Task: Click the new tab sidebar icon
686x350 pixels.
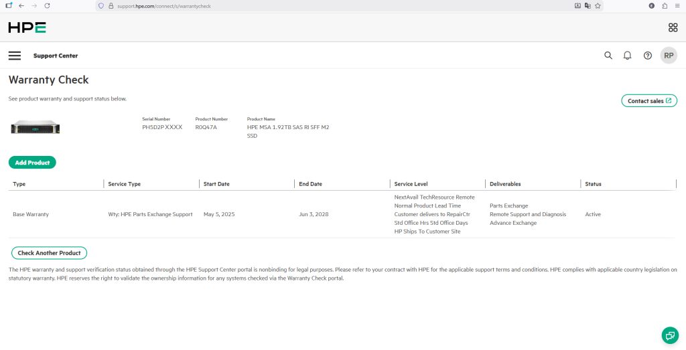Action: tap(9, 5)
